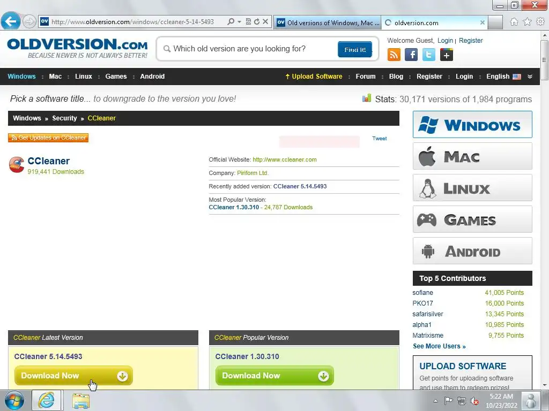Click the orange RSS feed icon
The height and width of the screenshot is (411, 549).
pos(394,55)
